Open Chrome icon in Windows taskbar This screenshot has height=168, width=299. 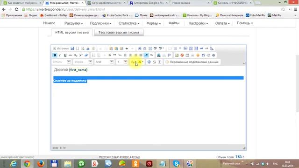[x=27, y=164]
